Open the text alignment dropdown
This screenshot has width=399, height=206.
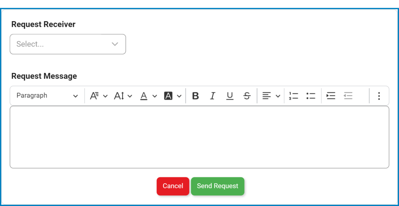coord(271,96)
